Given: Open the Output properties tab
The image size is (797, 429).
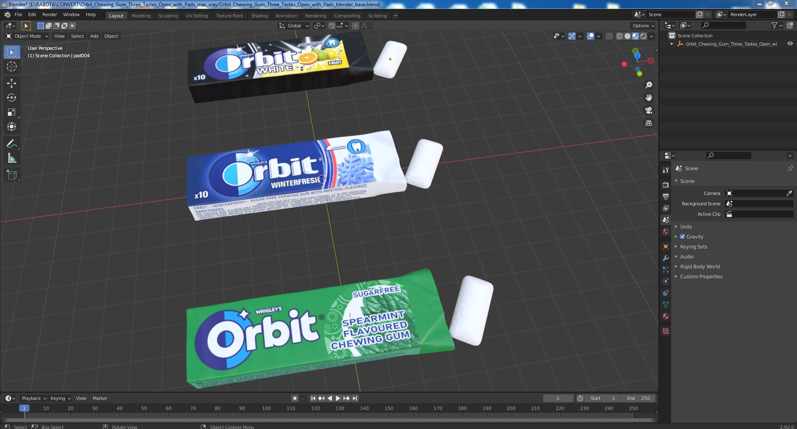Looking at the screenshot, I should pyautogui.click(x=666, y=196).
